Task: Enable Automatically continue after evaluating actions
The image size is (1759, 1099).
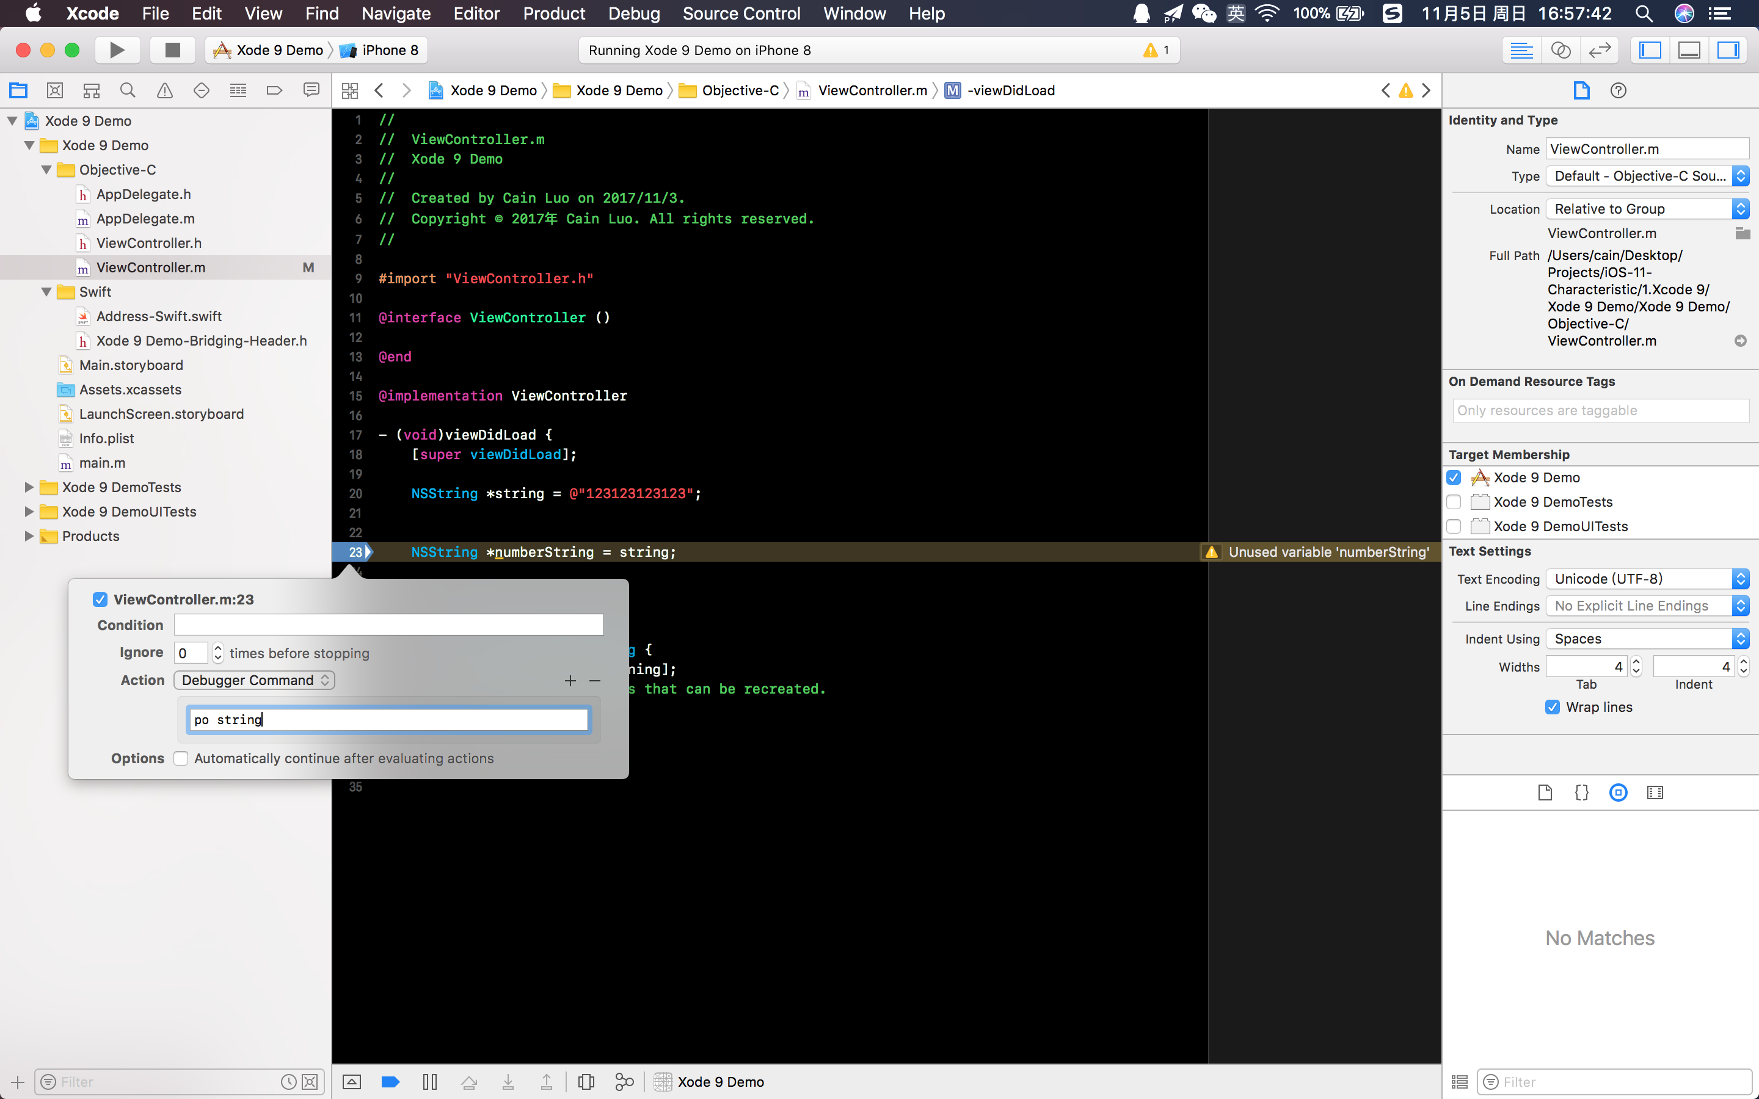Action: [x=181, y=758]
